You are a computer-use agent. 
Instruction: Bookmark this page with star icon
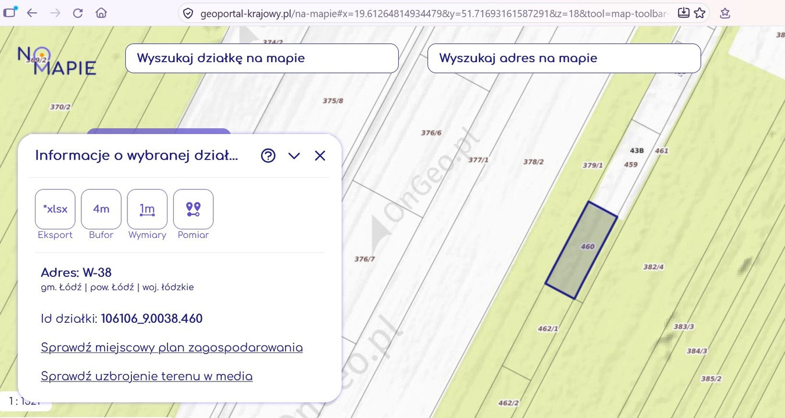pos(700,12)
